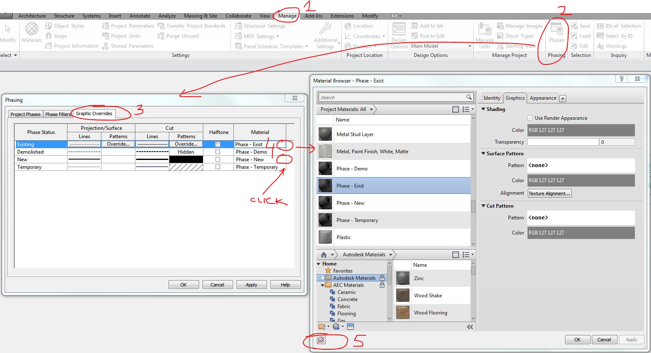
Task: Switch to the Manage ribbon tab
Action: pyautogui.click(x=287, y=16)
